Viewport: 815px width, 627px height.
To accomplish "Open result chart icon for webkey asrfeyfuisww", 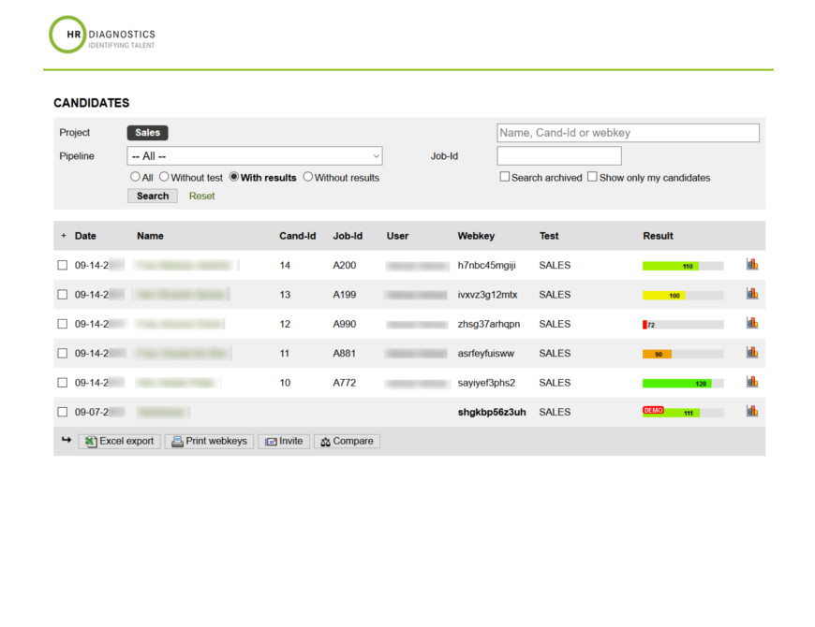I will 752,353.
